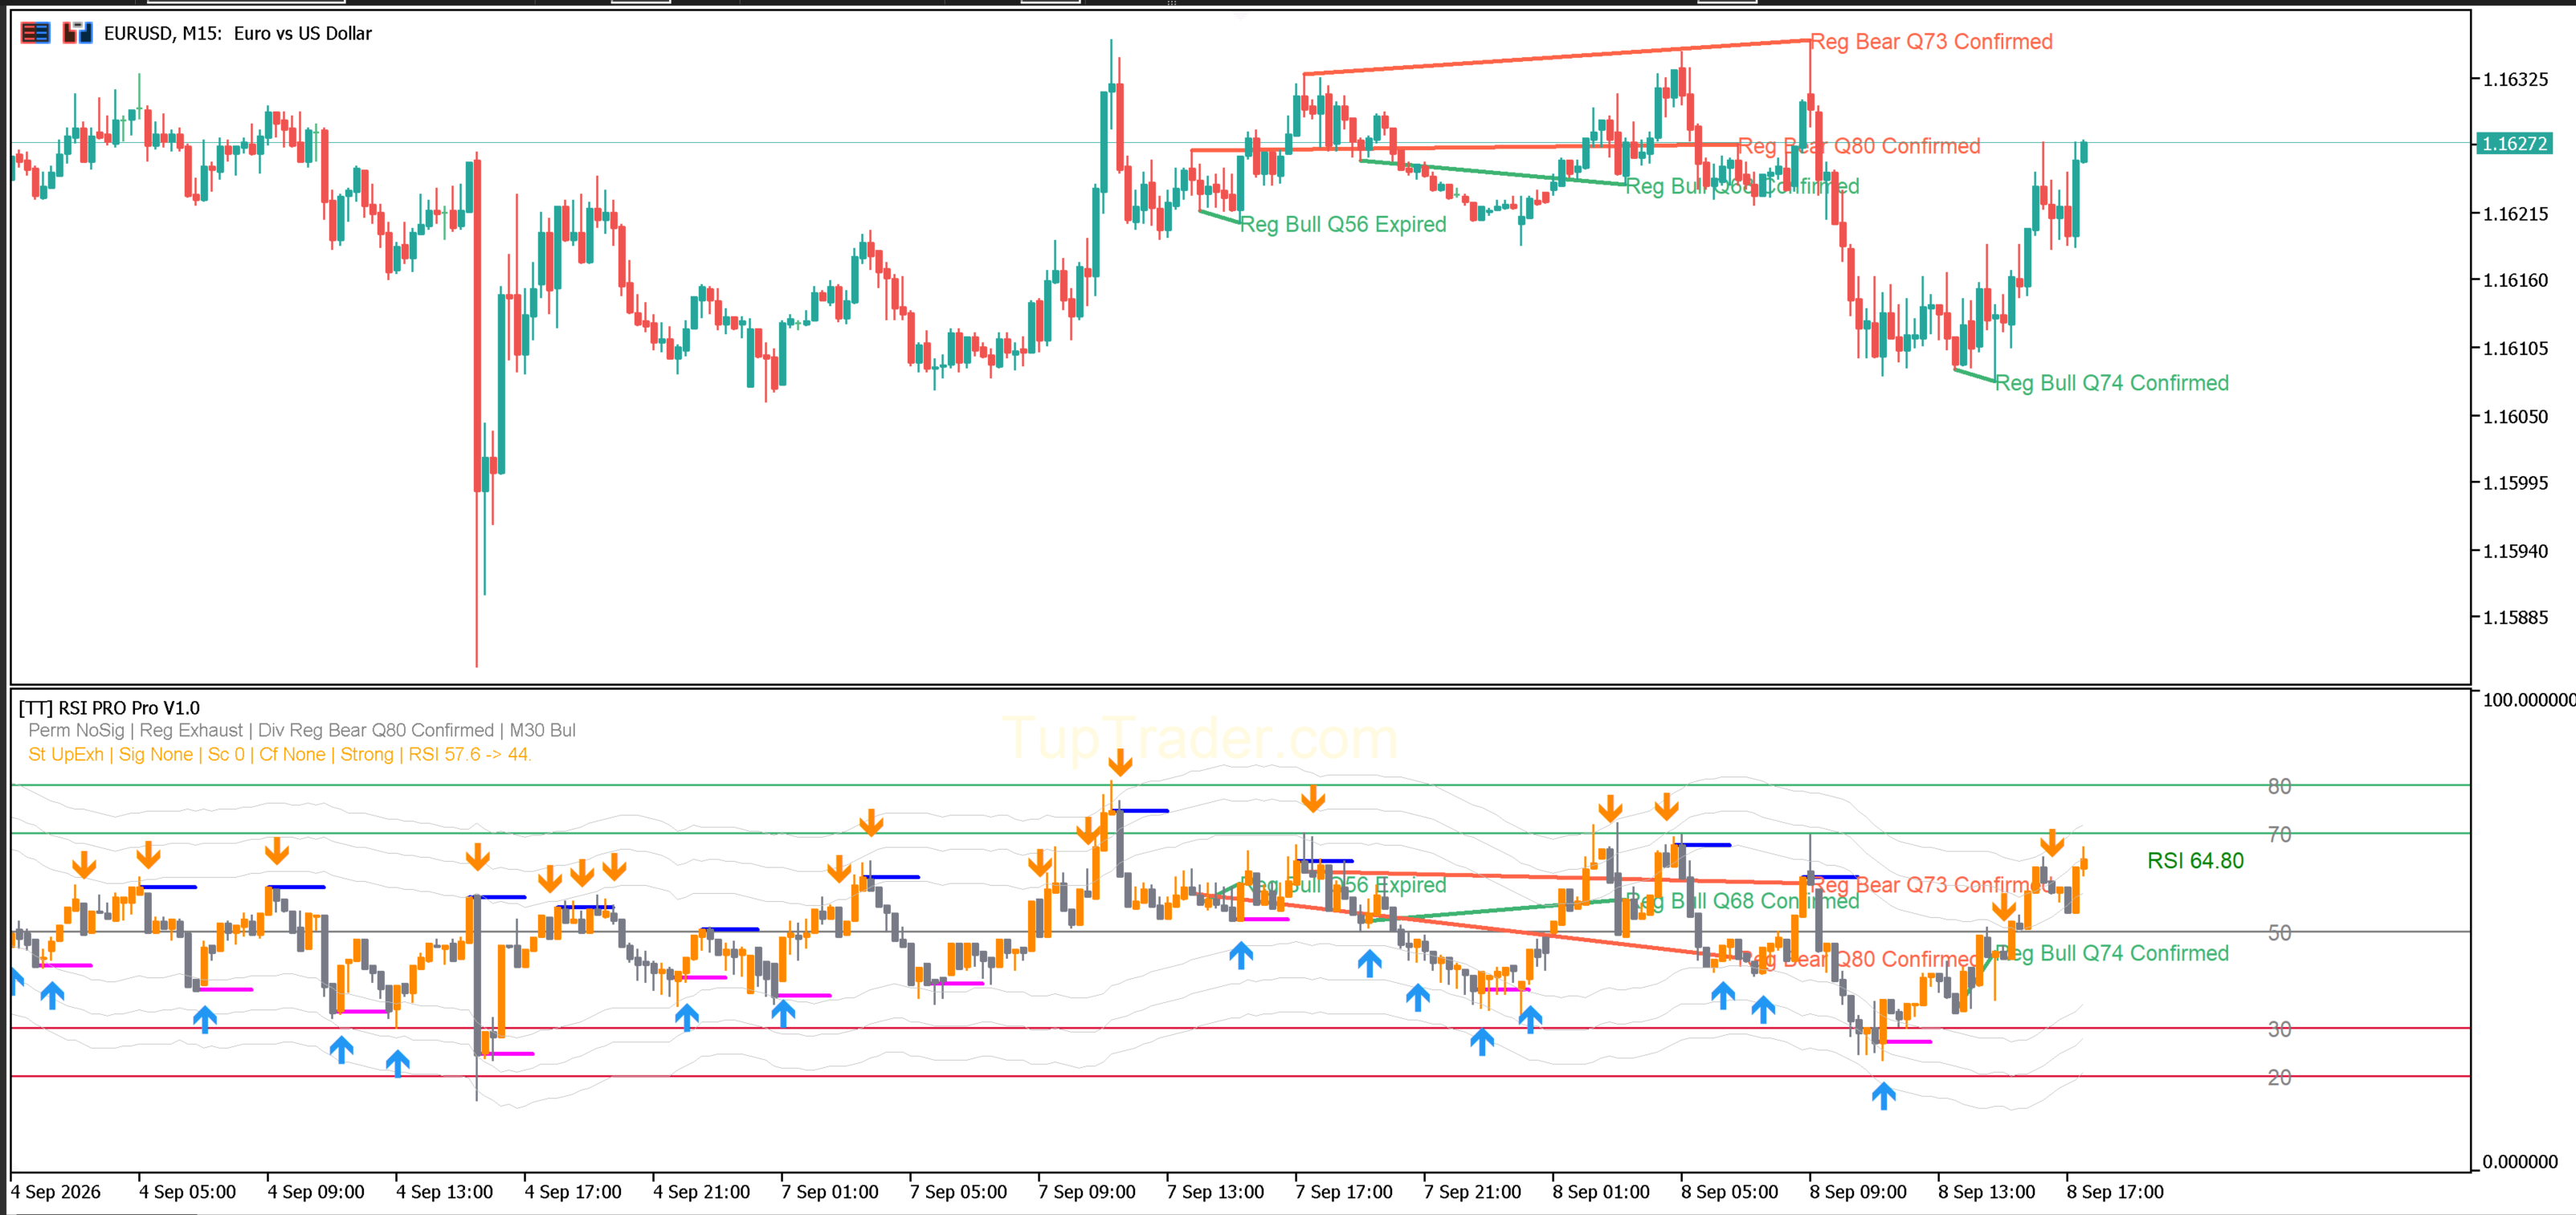Click the [TT] RSI PRO Pro V1.0 title
The height and width of the screenshot is (1215, 2576).
[x=109, y=708]
